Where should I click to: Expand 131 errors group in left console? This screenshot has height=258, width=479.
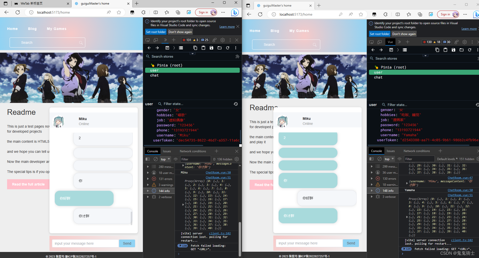tap(148, 179)
